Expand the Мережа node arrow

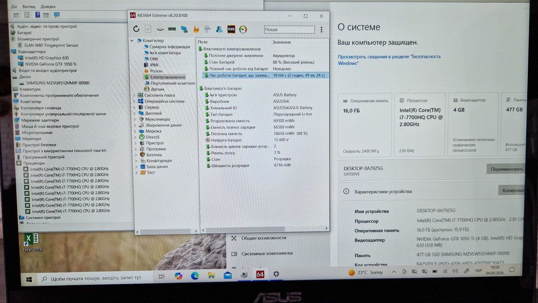click(135, 131)
